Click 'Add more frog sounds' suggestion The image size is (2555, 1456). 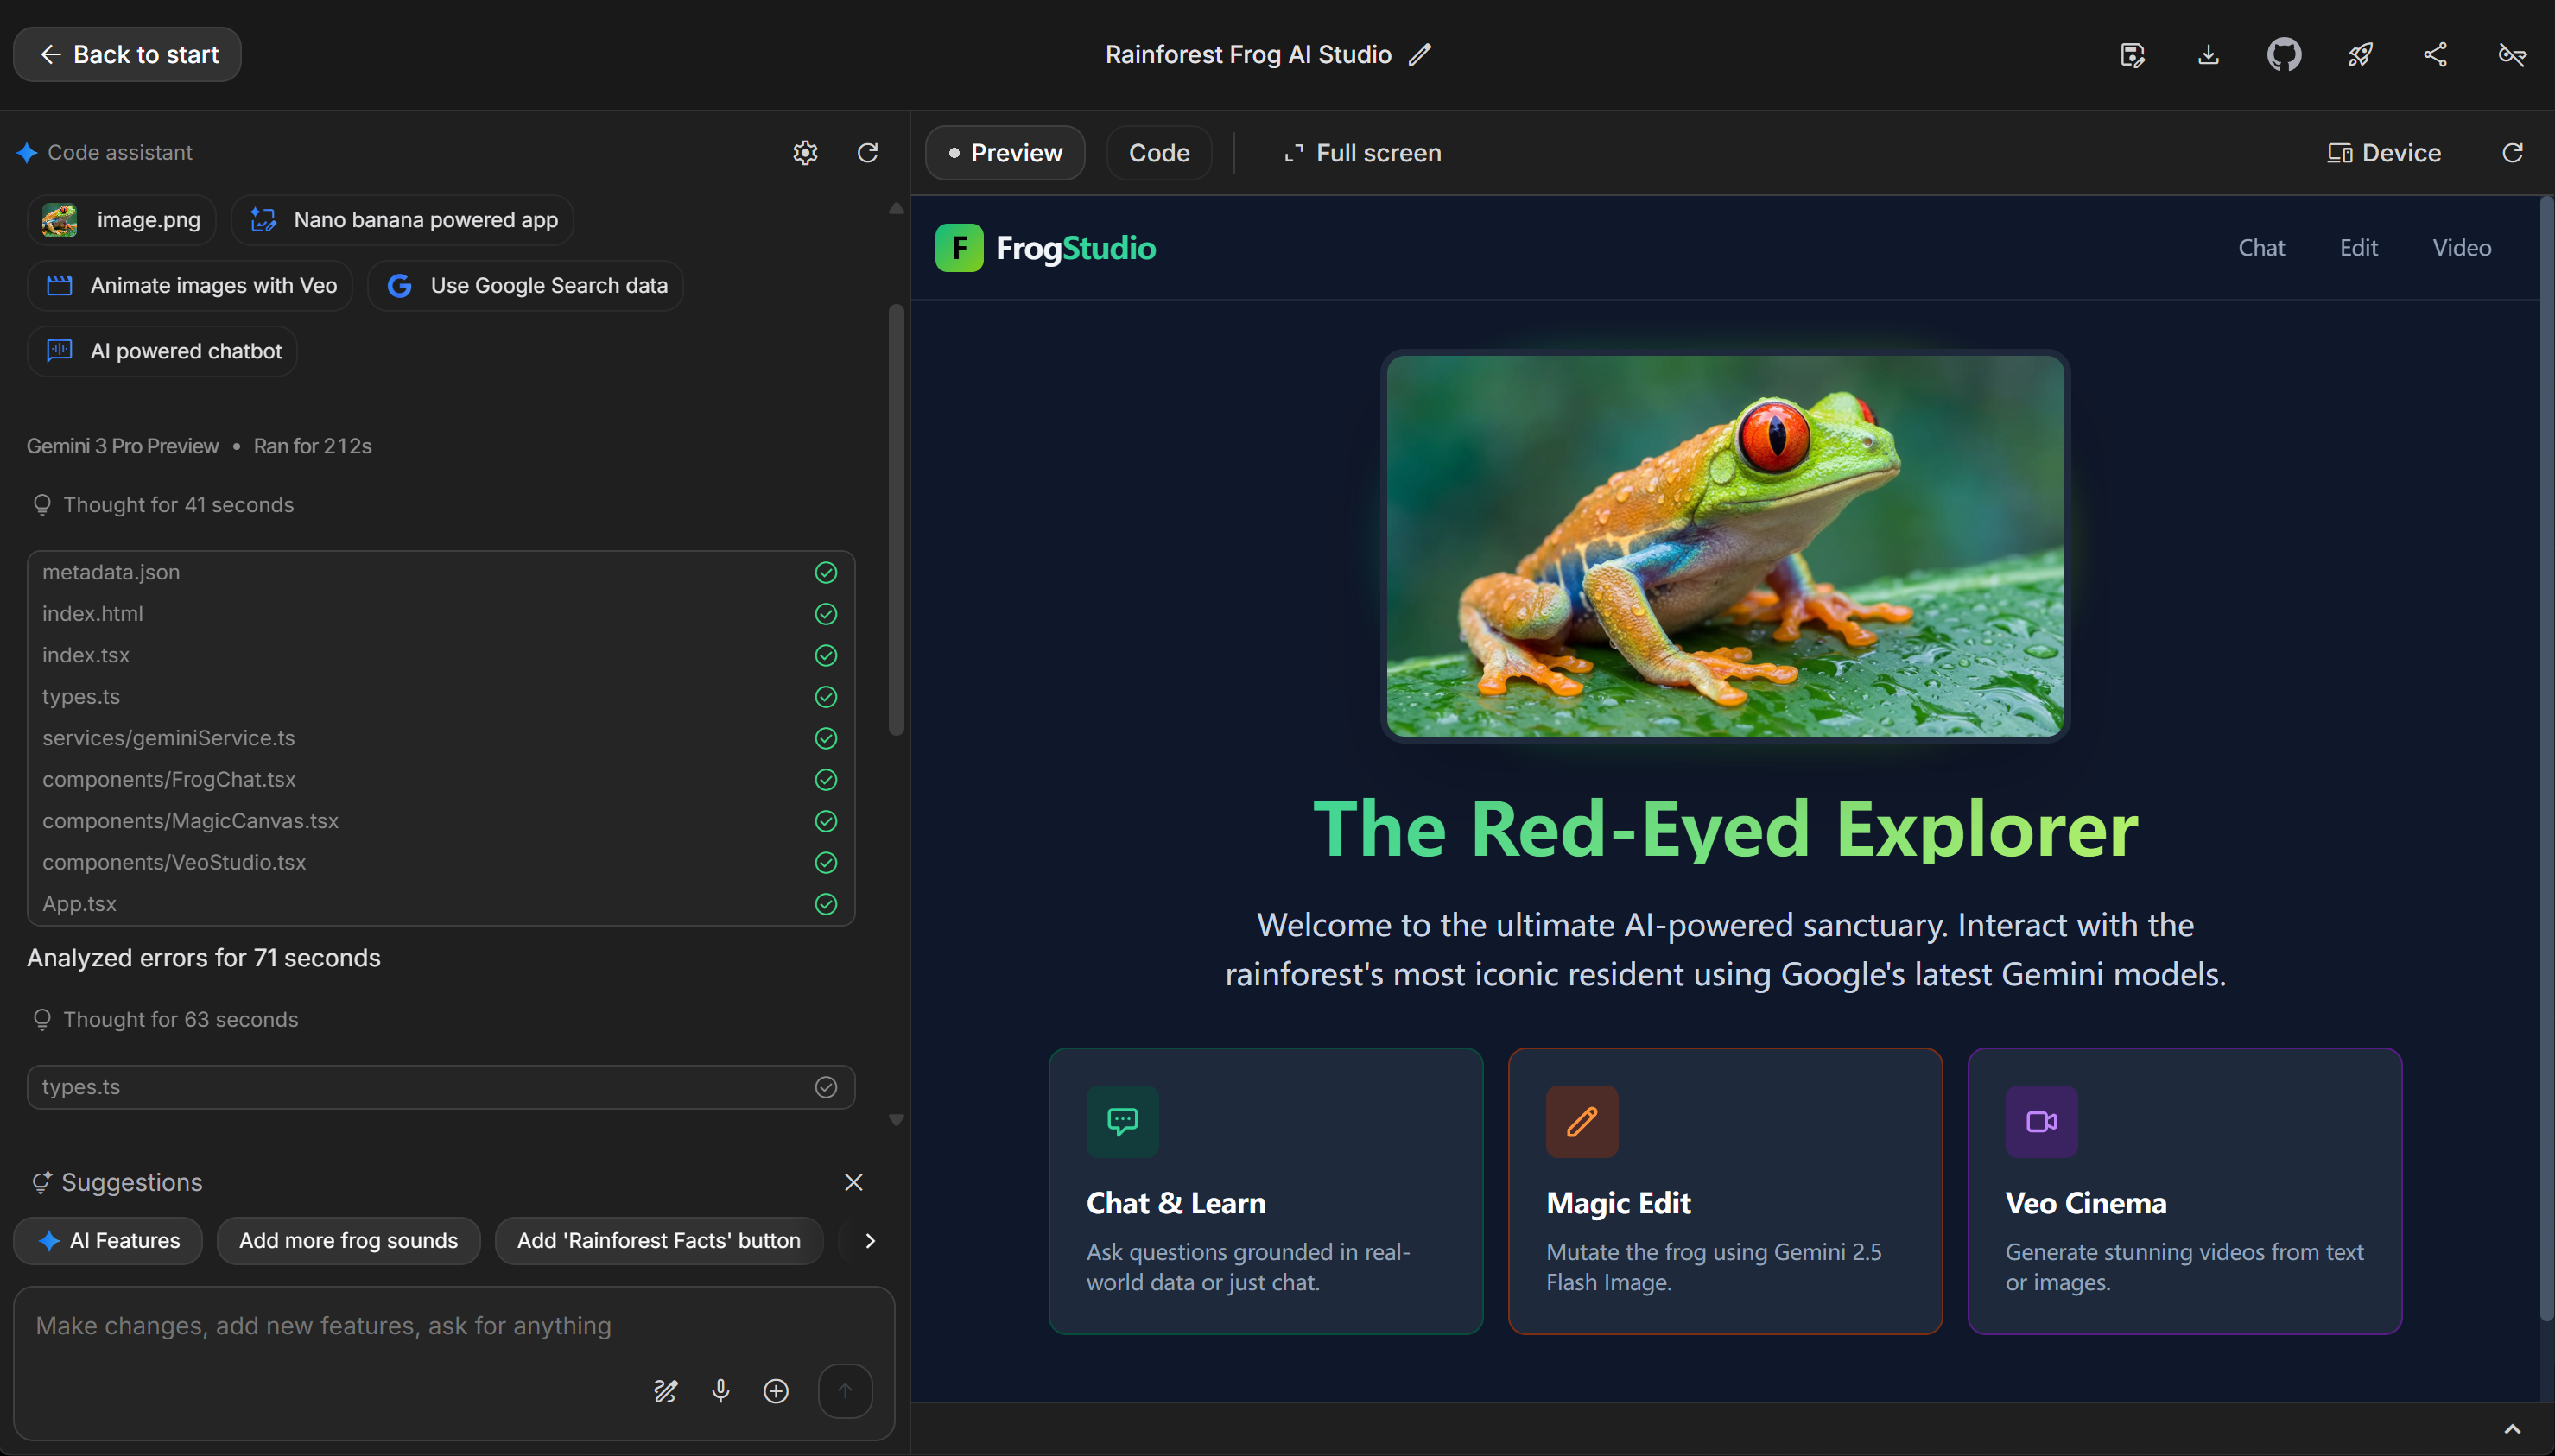click(x=348, y=1240)
